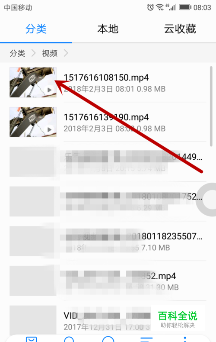Screen dimensions: 216x342
Task: Click chevron between 分类 and 视频
Action: click(x=33, y=53)
